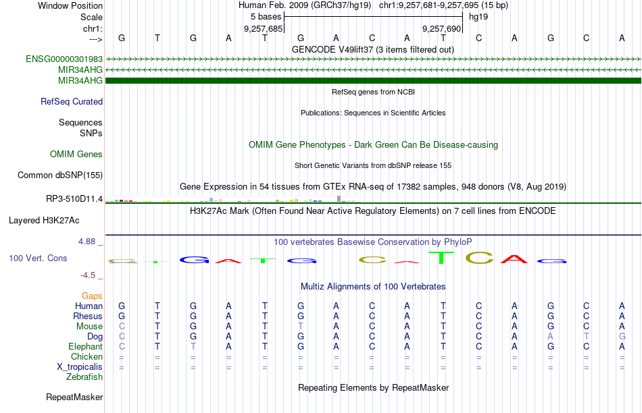Click the 5 bases scale bar label
This screenshot has width=642, height=413.
(x=266, y=17)
